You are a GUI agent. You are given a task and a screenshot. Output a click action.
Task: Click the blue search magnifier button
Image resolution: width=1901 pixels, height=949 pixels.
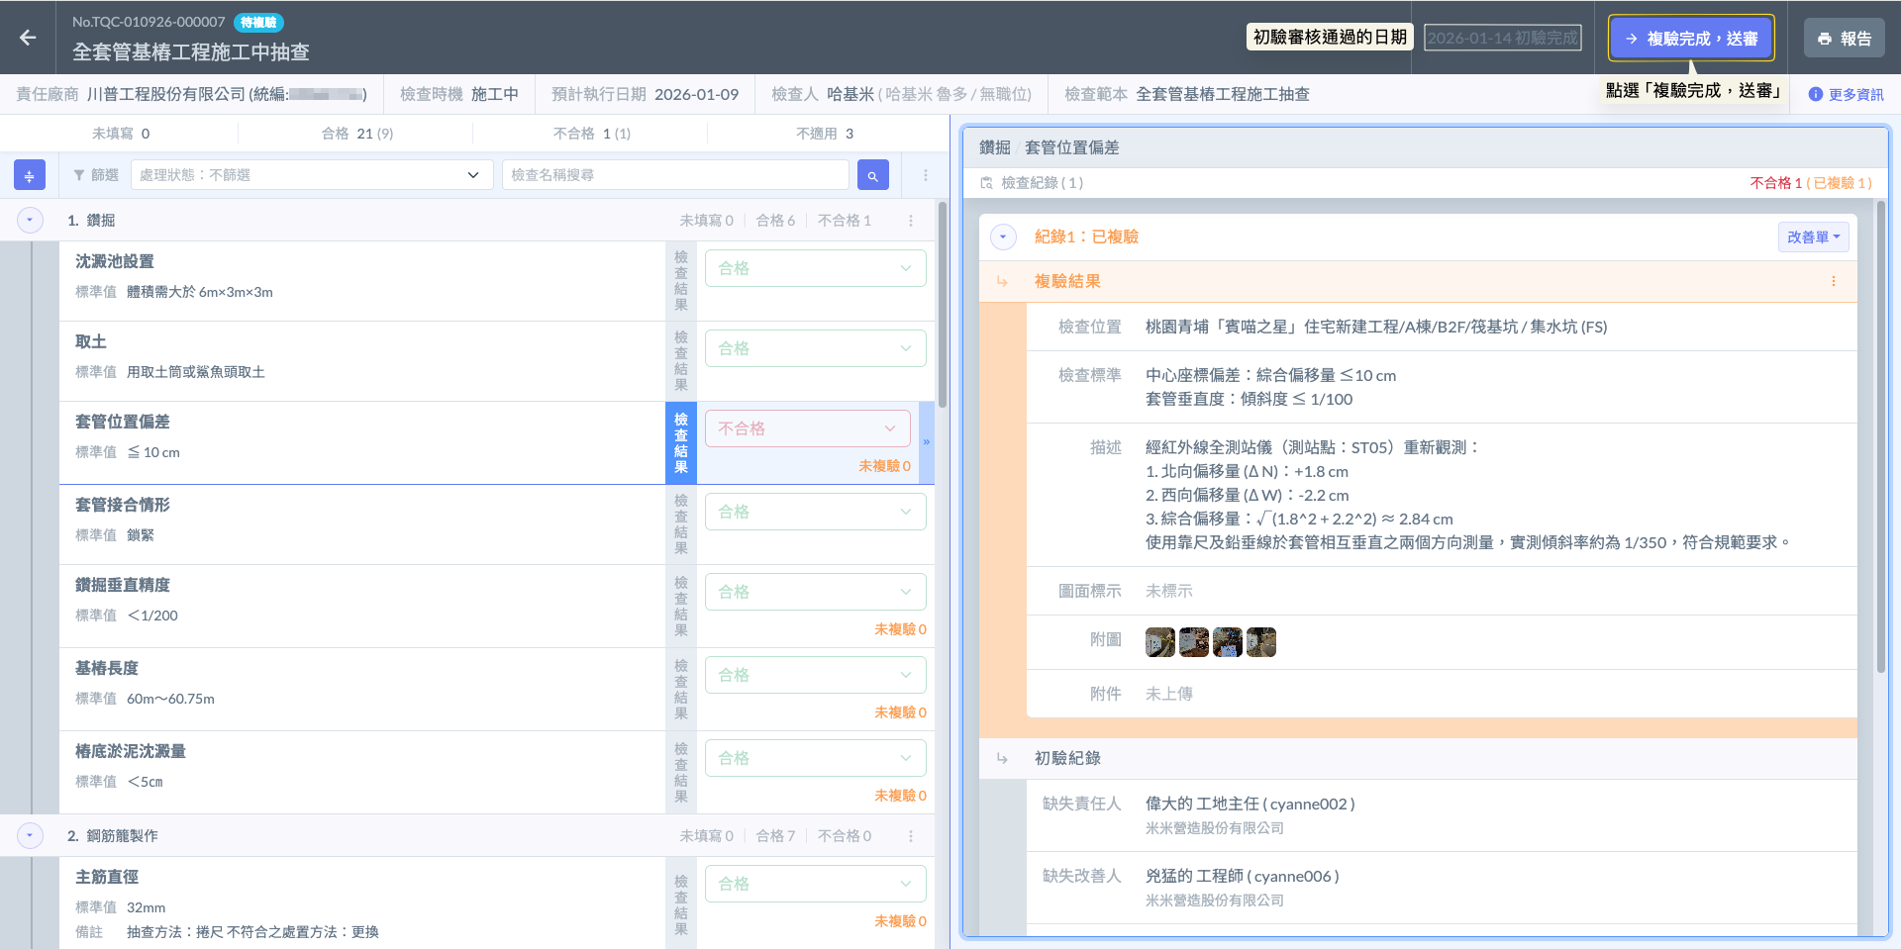tap(872, 175)
